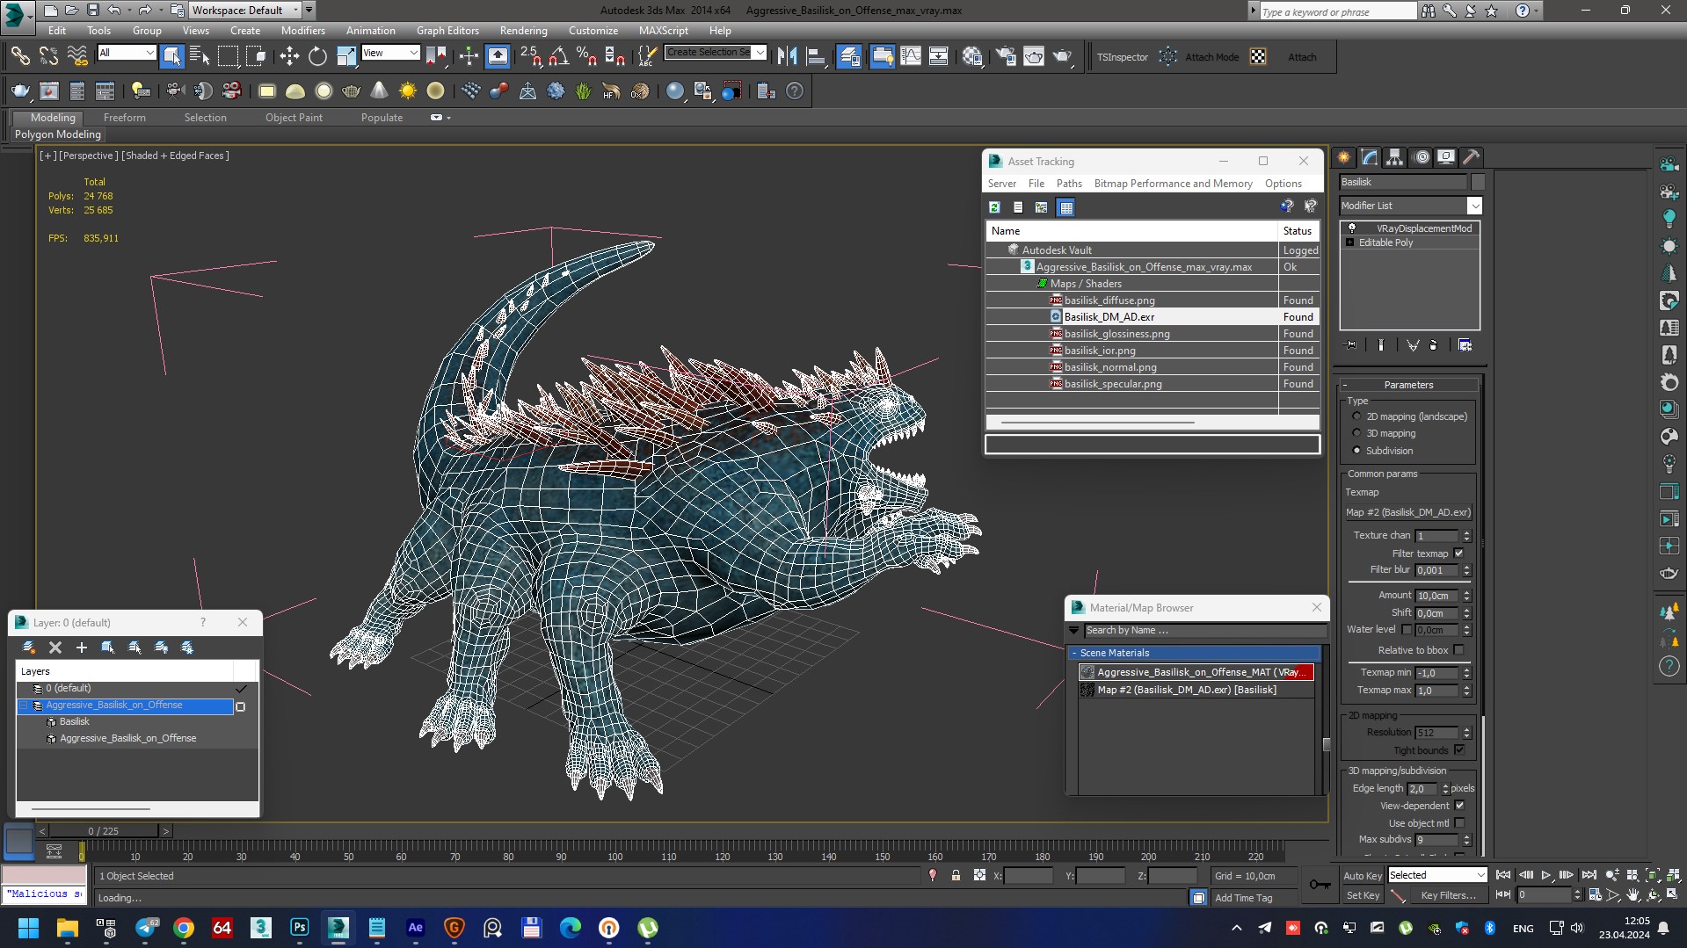
Task: Open the Rendering menu
Action: (523, 30)
